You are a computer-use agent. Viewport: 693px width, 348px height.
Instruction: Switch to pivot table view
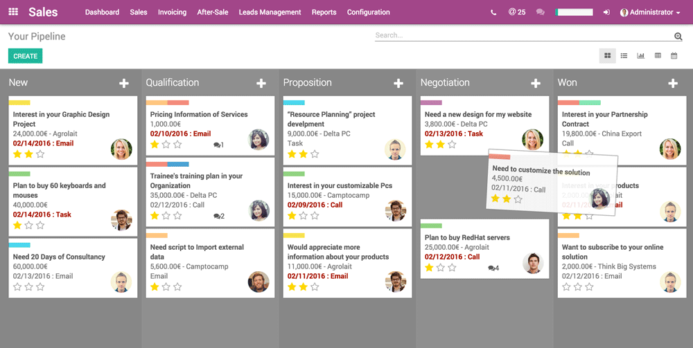click(x=657, y=56)
